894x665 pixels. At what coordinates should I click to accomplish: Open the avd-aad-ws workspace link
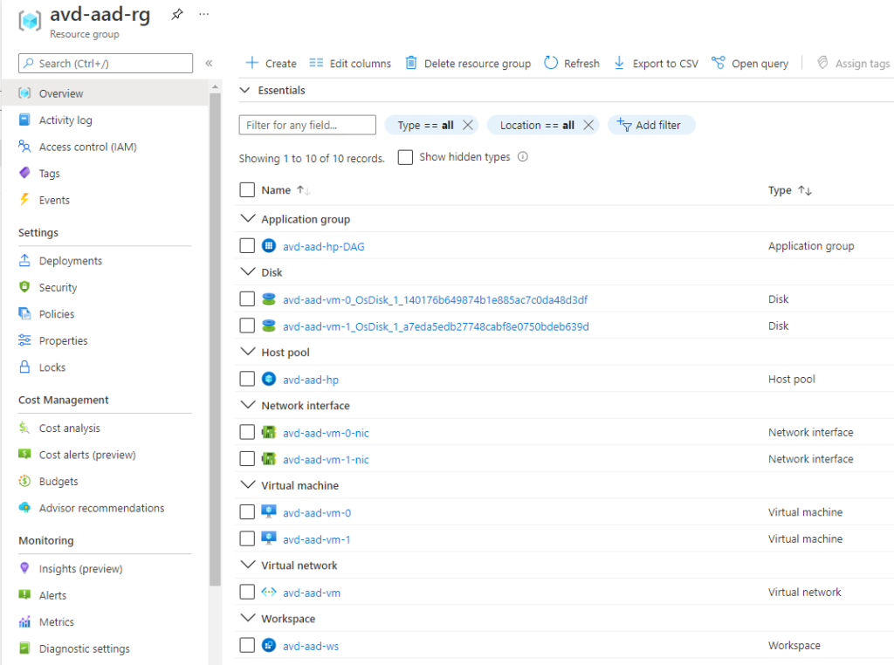[x=311, y=646]
